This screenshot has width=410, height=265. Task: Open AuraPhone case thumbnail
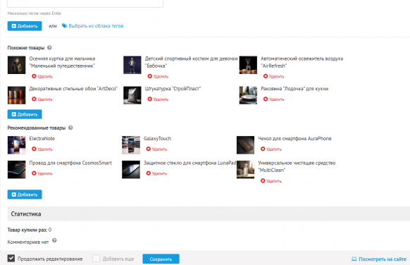click(246, 145)
